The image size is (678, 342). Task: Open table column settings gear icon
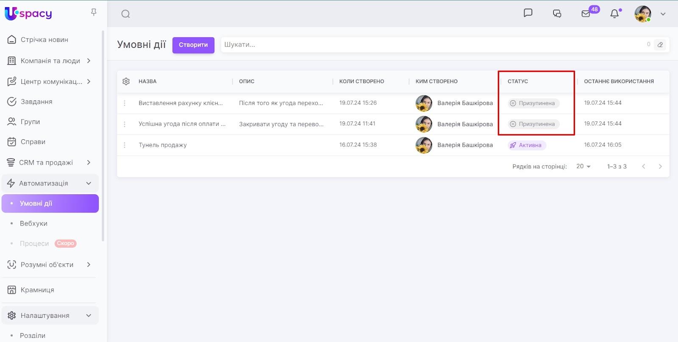click(x=126, y=81)
